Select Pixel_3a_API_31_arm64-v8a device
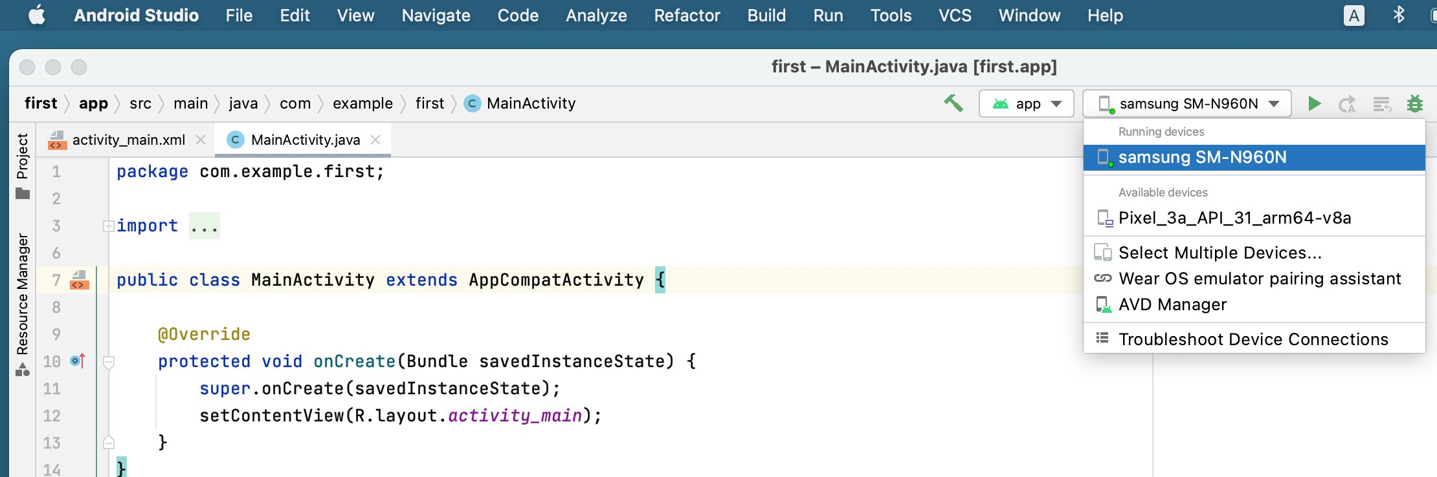This screenshot has width=1437, height=477. pos(1254,218)
